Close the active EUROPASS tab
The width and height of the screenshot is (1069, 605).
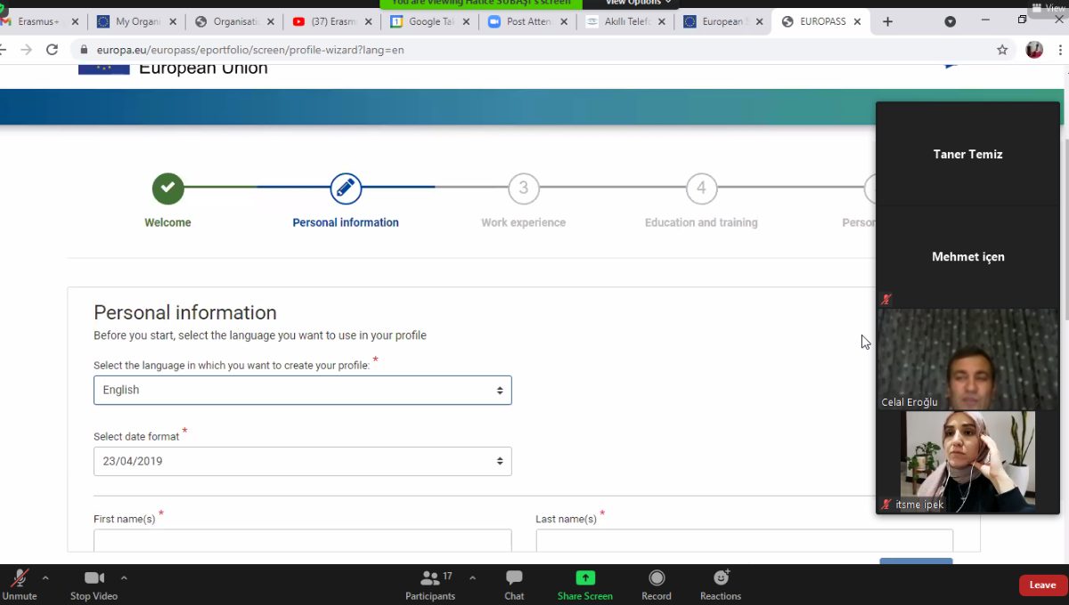(859, 21)
